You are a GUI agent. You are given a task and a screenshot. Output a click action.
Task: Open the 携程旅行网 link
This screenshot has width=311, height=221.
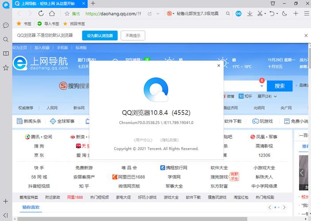click(x=174, y=168)
